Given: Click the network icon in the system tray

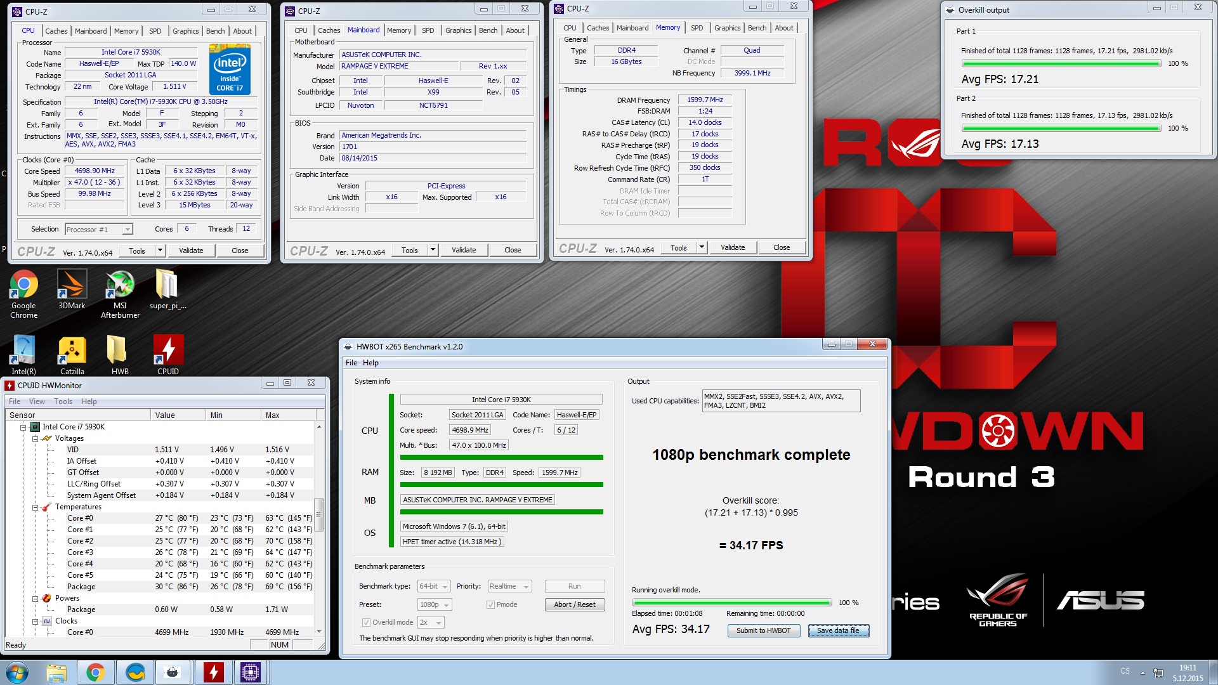Looking at the screenshot, I should (x=1158, y=673).
